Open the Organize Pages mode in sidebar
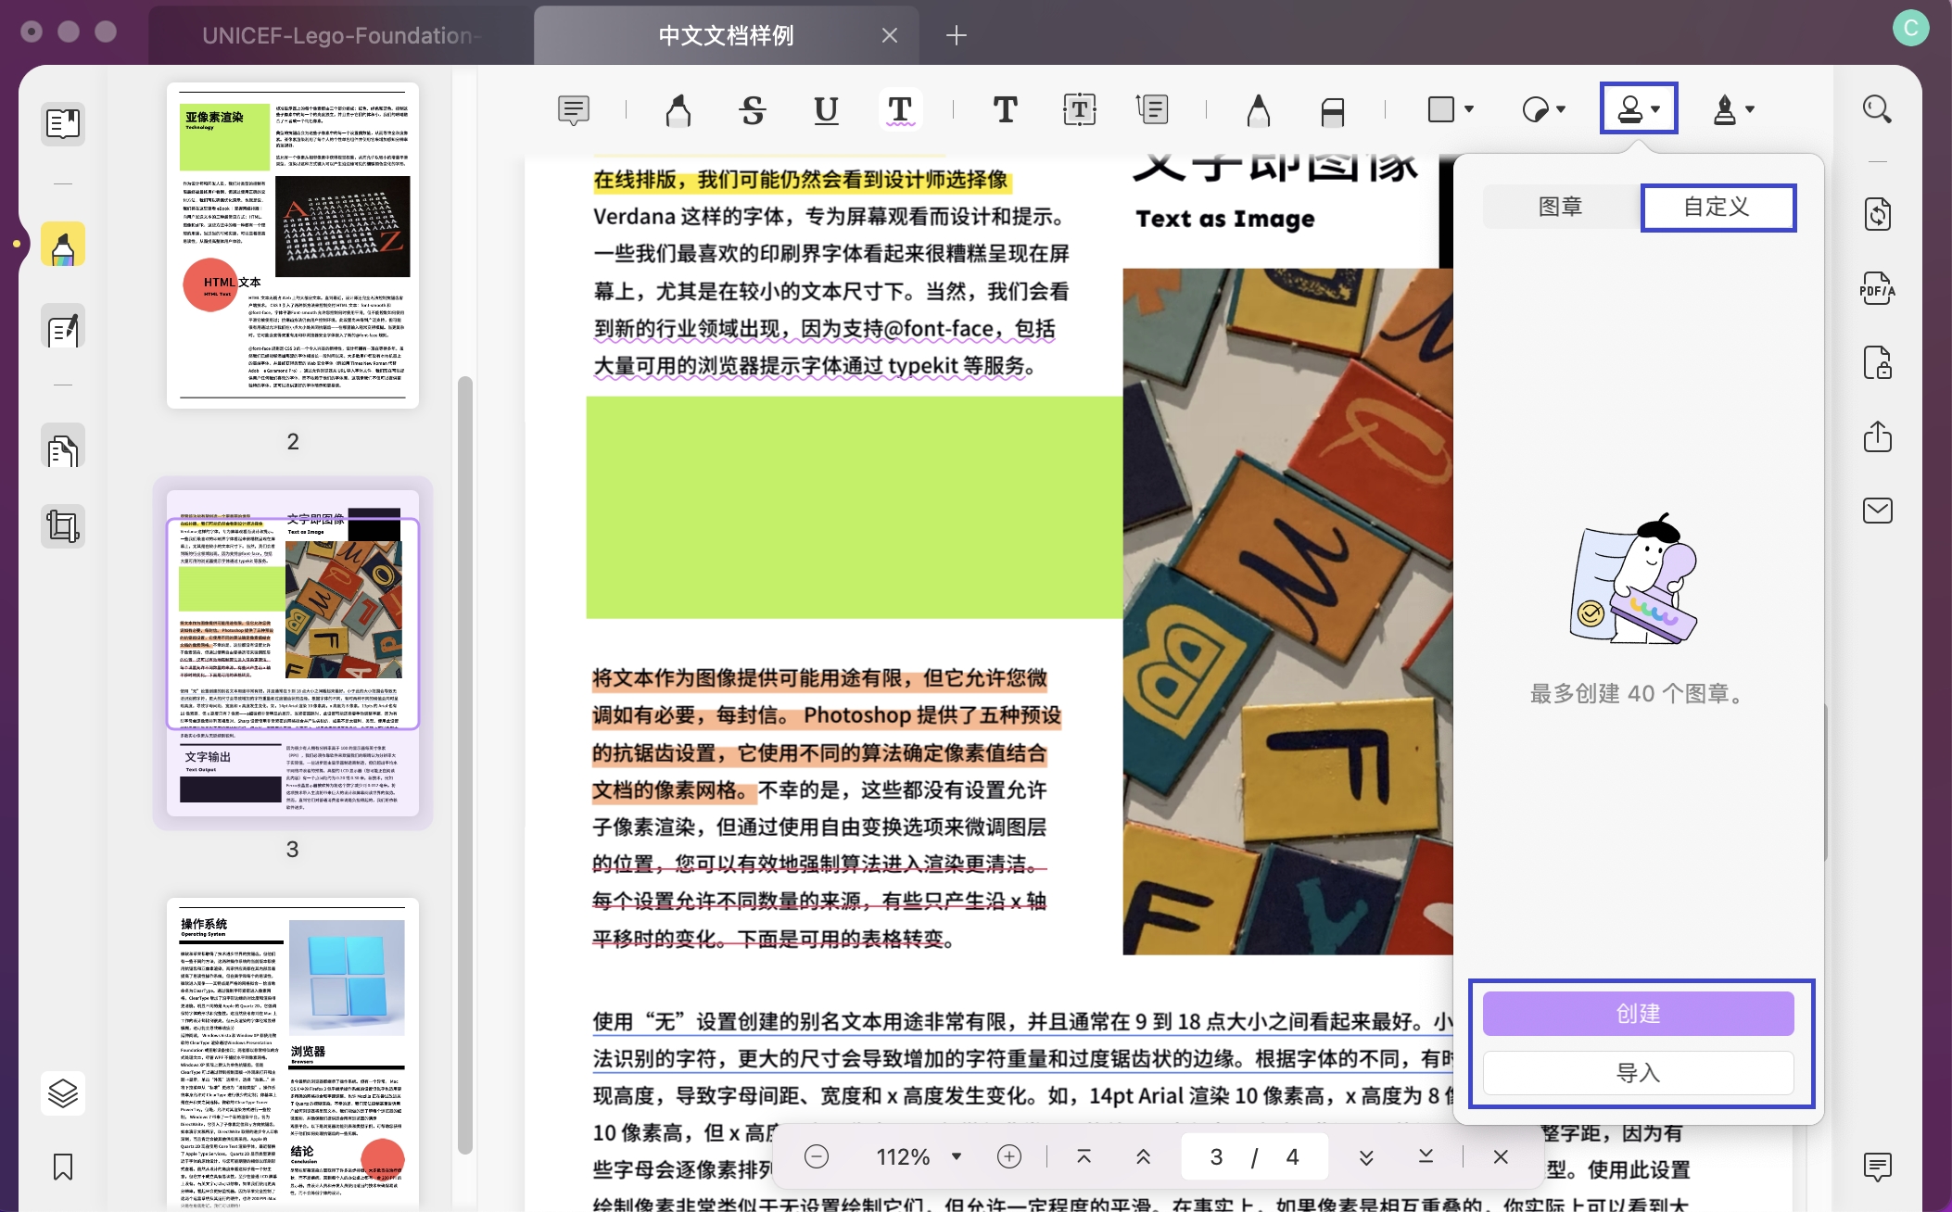The width and height of the screenshot is (1952, 1212). tap(63, 446)
